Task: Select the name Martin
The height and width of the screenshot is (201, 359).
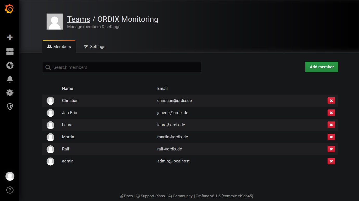Action: pos(68,137)
